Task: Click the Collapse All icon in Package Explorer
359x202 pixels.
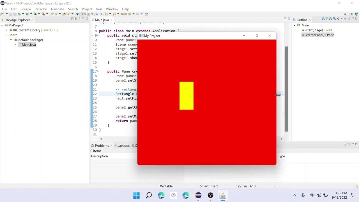Action: tap(72, 19)
